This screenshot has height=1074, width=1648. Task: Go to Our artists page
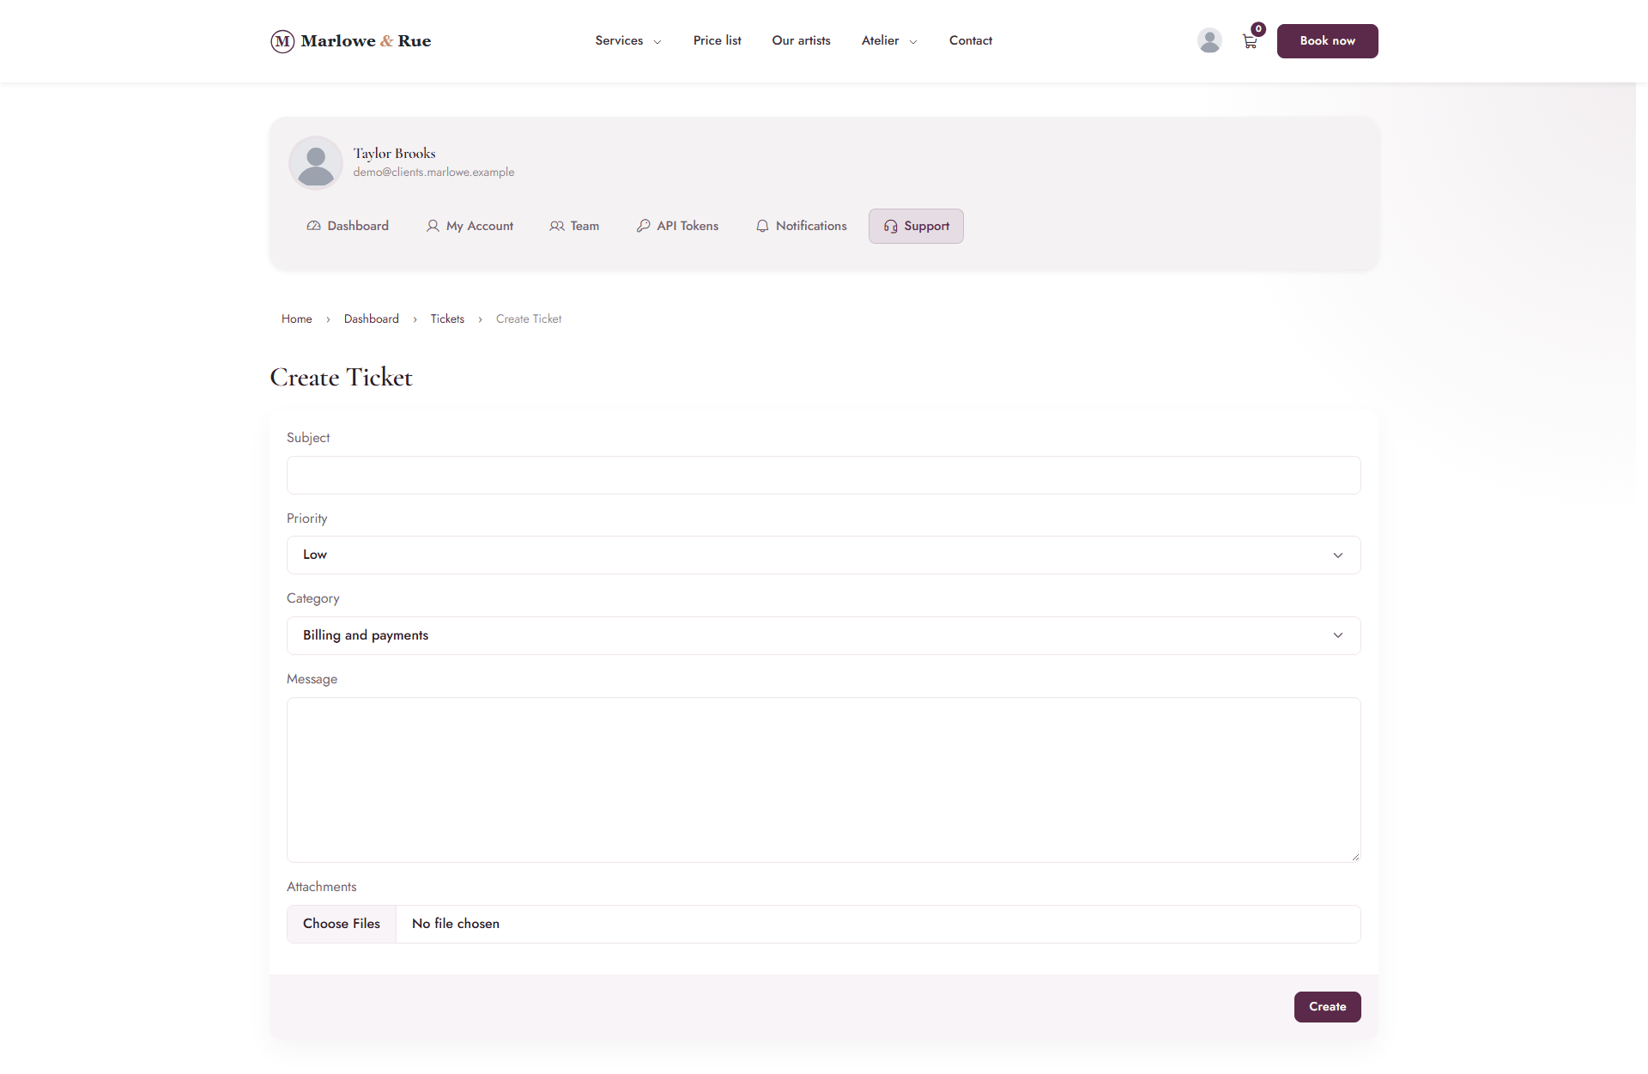pyautogui.click(x=801, y=40)
